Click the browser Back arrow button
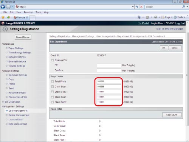 (3, 7)
